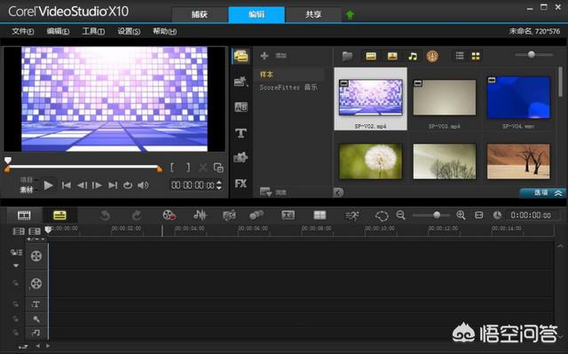This screenshot has width=568, height=354.
Task: Toggle the Overlay track button
Action: pos(35,283)
